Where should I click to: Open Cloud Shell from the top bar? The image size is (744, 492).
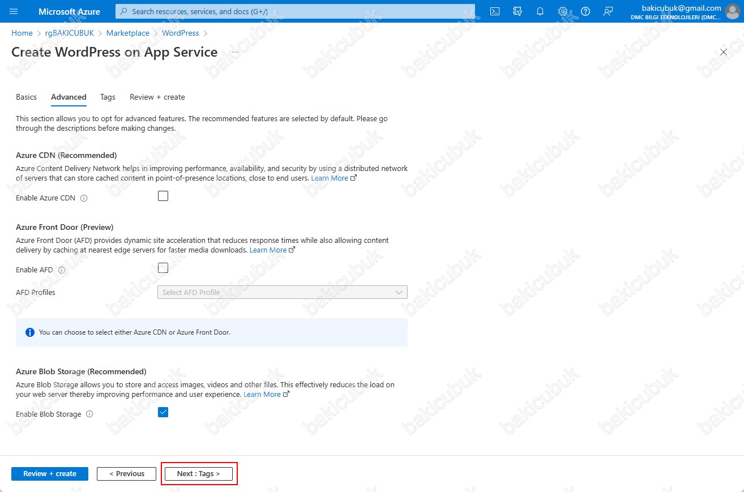click(x=495, y=11)
